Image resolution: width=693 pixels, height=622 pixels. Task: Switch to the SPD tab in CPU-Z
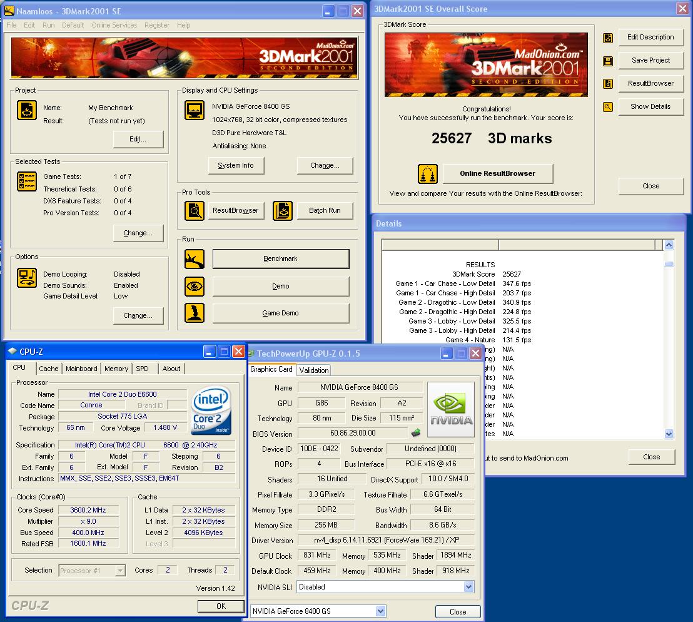tap(143, 369)
